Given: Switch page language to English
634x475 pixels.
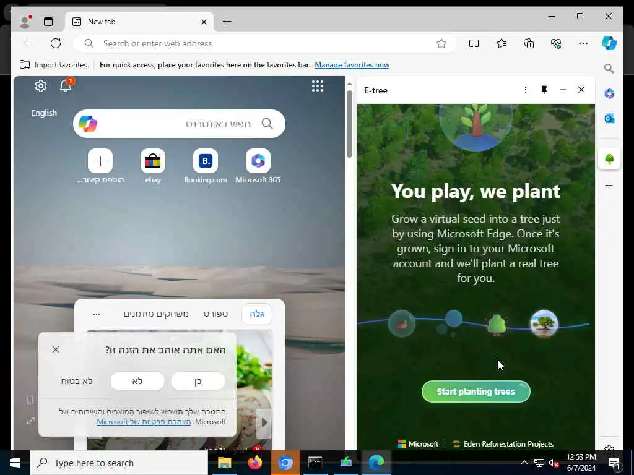Looking at the screenshot, I should (44, 113).
